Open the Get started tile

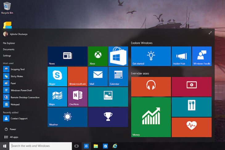(151, 56)
